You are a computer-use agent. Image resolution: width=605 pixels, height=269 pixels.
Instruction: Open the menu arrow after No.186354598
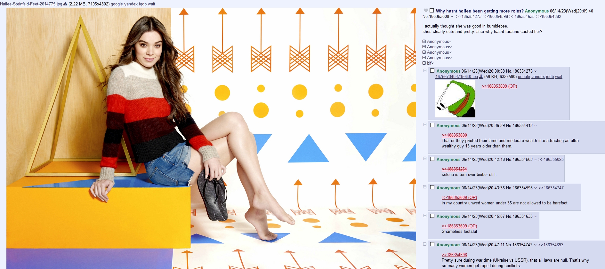[536, 188]
